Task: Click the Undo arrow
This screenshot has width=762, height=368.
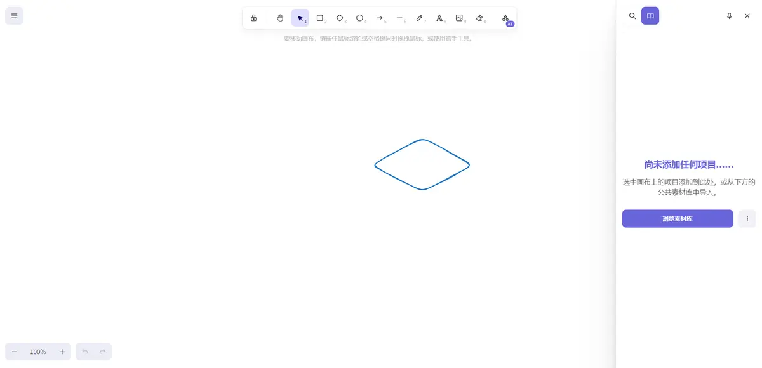Action: [x=84, y=351]
